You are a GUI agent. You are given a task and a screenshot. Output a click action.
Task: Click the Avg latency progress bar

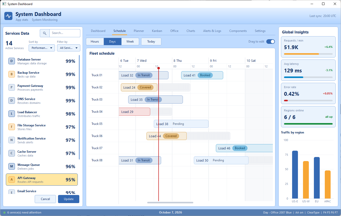[308, 77]
